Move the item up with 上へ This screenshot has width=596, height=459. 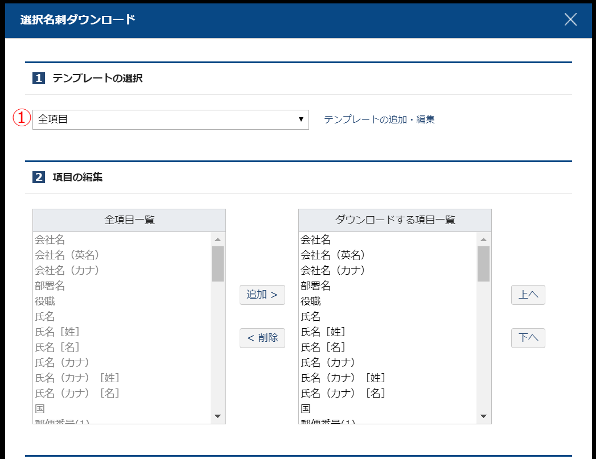click(528, 295)
